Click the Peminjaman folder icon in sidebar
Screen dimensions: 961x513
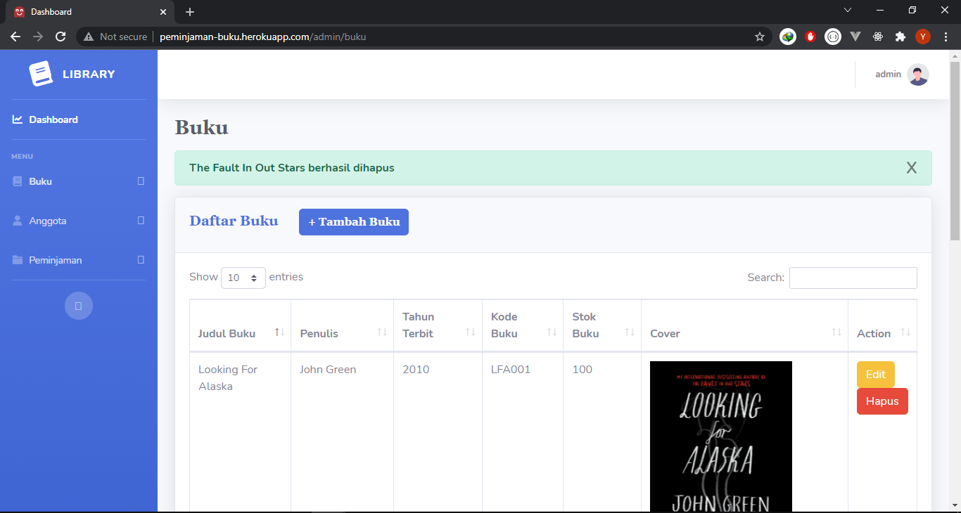(x=17, y=260)
